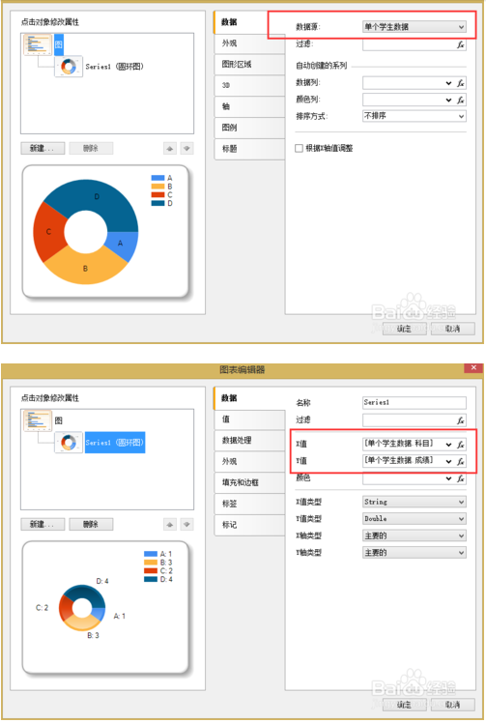
Task: Open fx expression editor for 数据列
Action: click(460, 83)
